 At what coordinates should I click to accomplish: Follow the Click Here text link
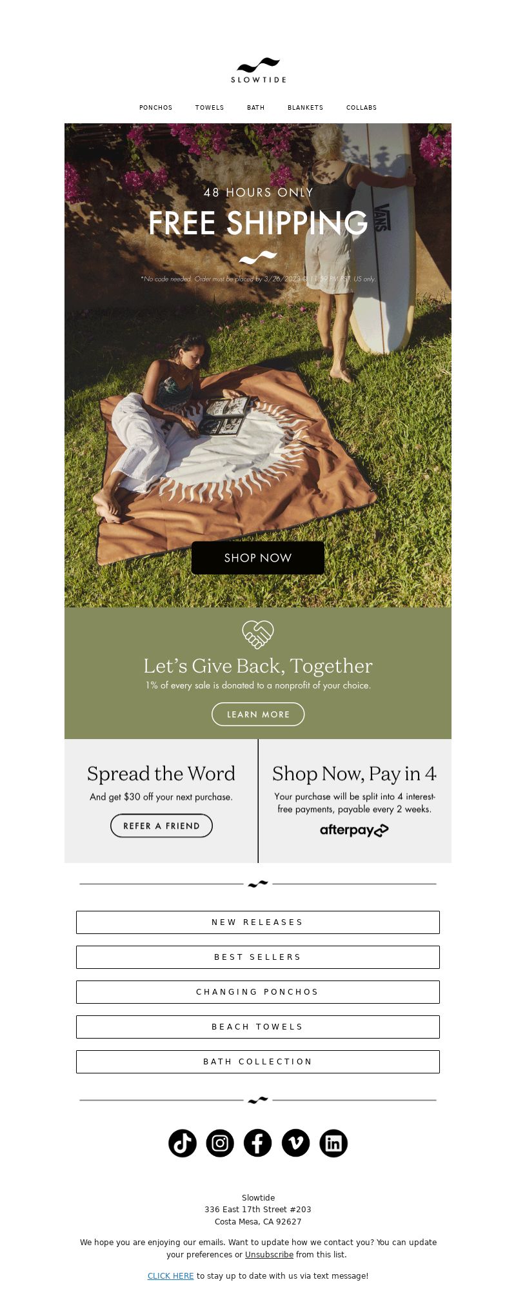[171, 1276]
